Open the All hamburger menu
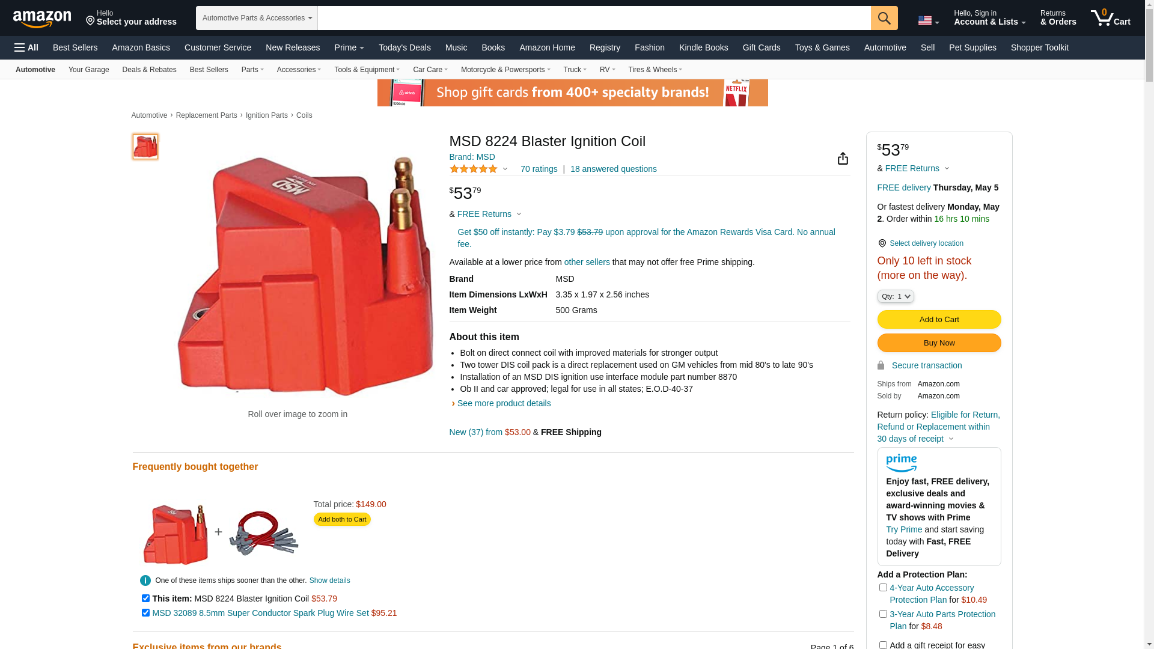The image size is (1154, 649). pyautogui.click(x=26, y=47)
